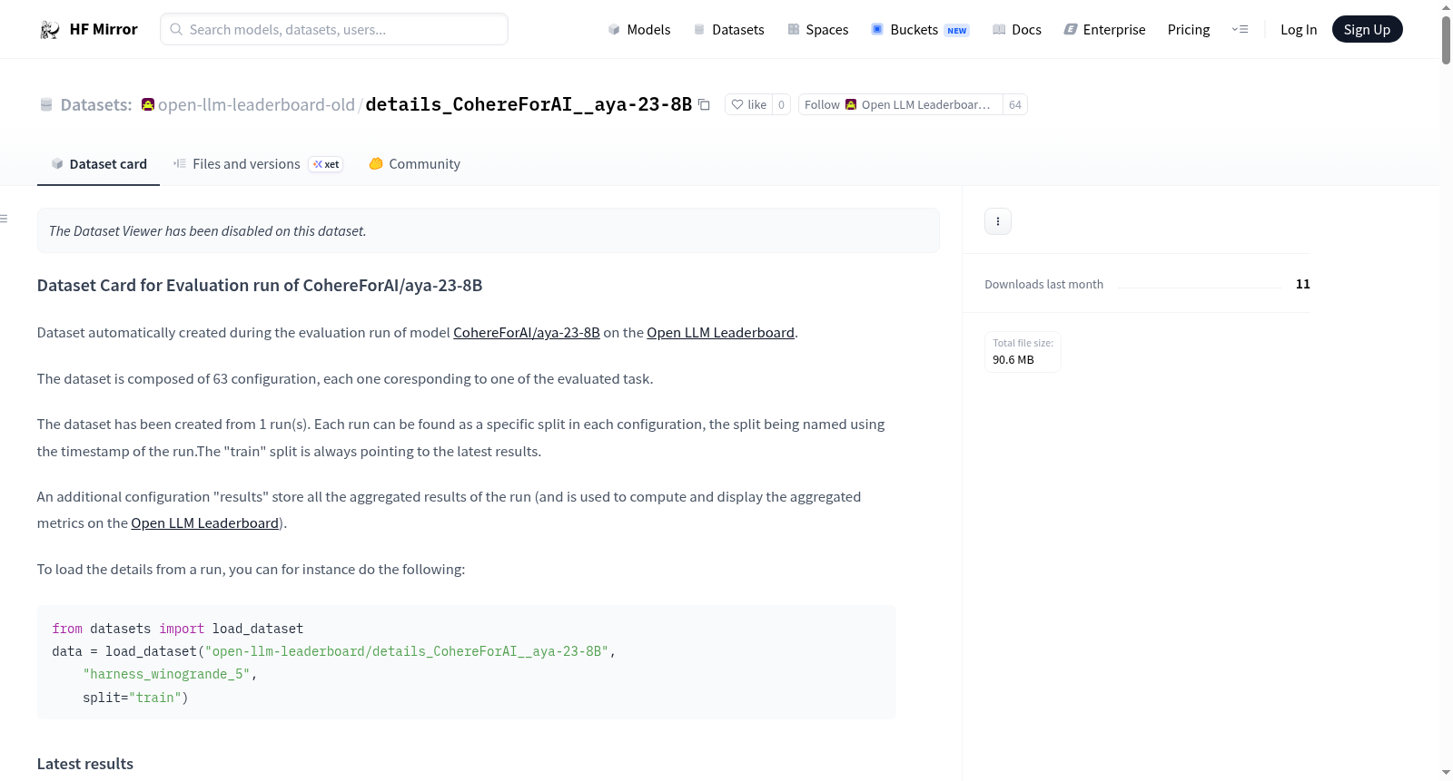1453x781 pixels.
Task: Open the three-dot options menu in sidebar
Action: click(x=998, y=221)
